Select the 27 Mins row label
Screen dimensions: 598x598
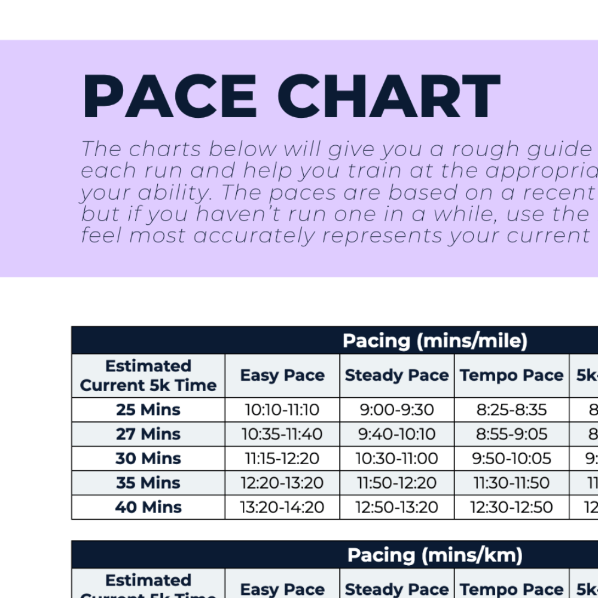[148, 434]
